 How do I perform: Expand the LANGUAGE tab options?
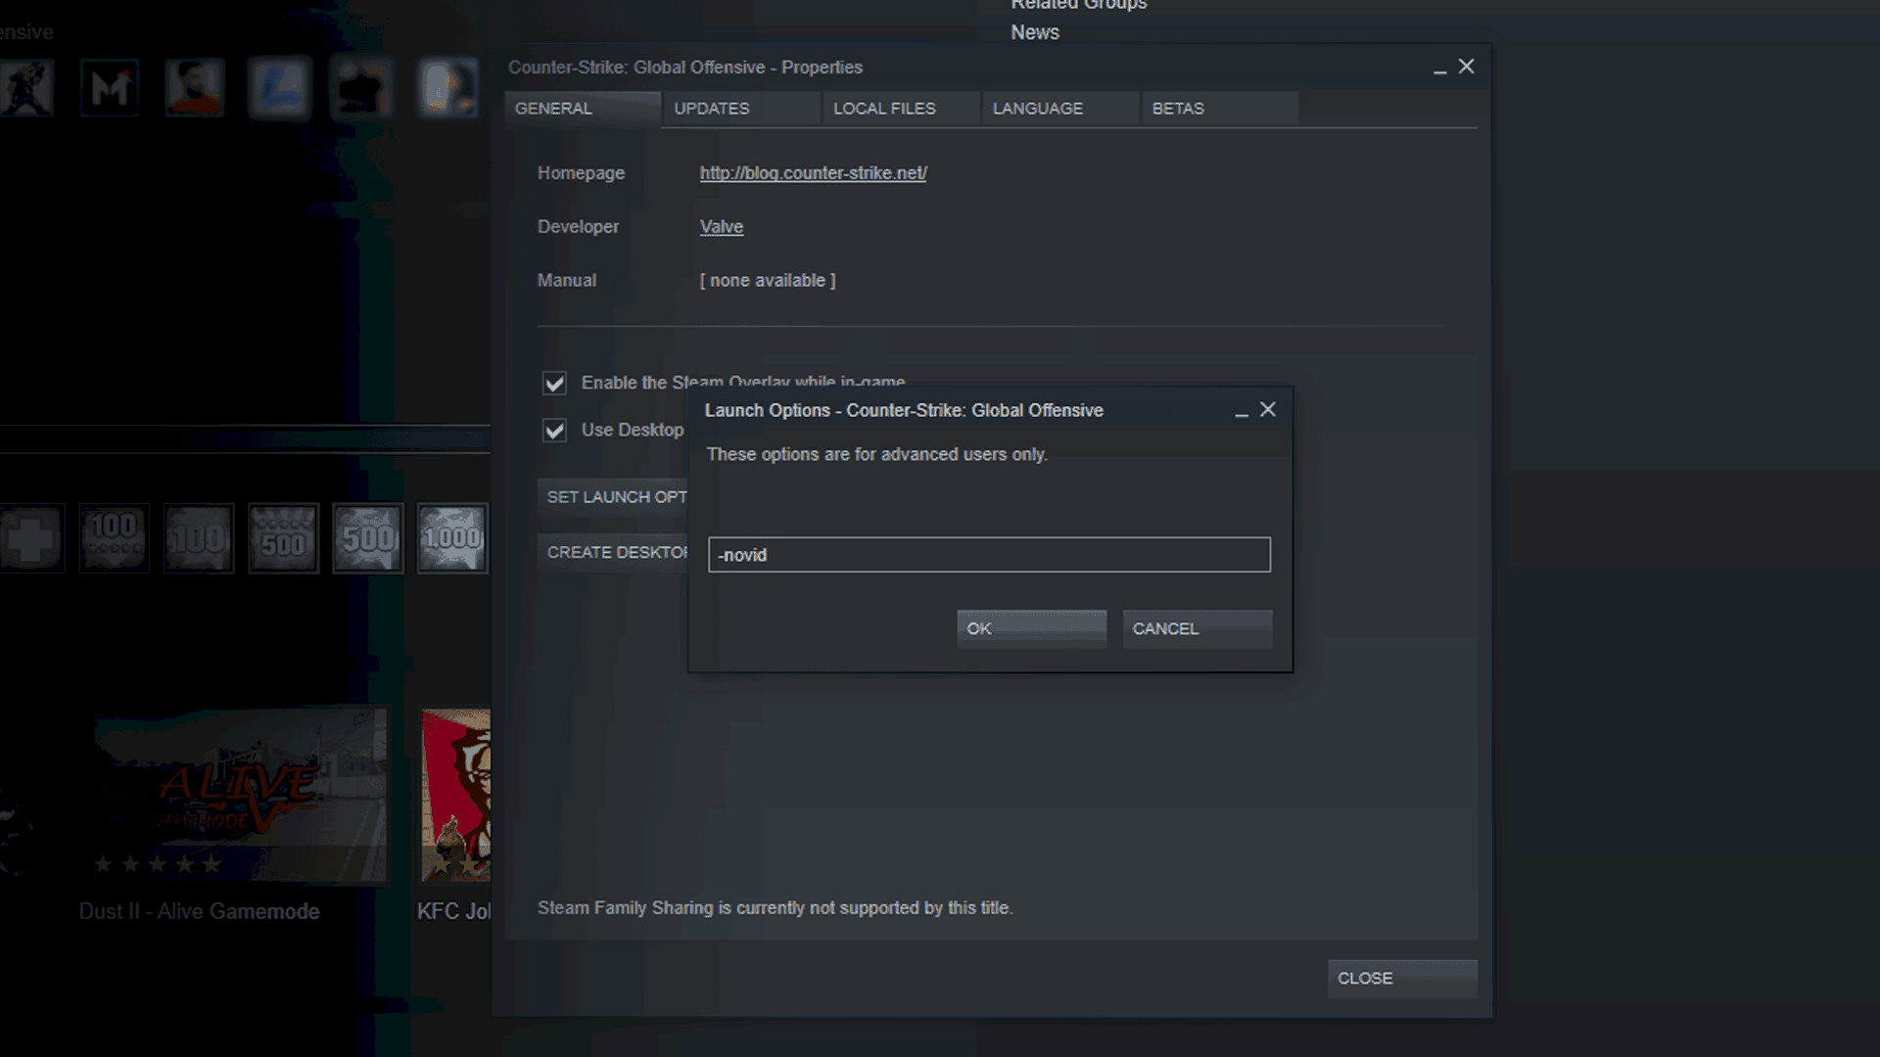point(1038,107)
